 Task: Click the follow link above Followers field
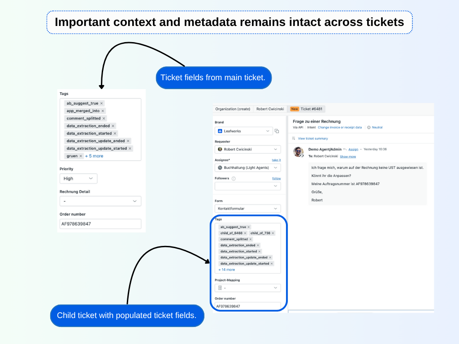click(x=277, y=178)
